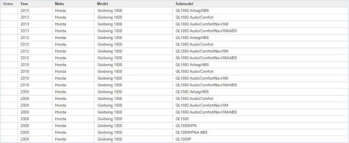Image resolution: width=349 pixels, height=143 pixels.
Task: Click year 2009 in Airbag/ABS row
Action: pyautogui.click(x=25, y=92)
